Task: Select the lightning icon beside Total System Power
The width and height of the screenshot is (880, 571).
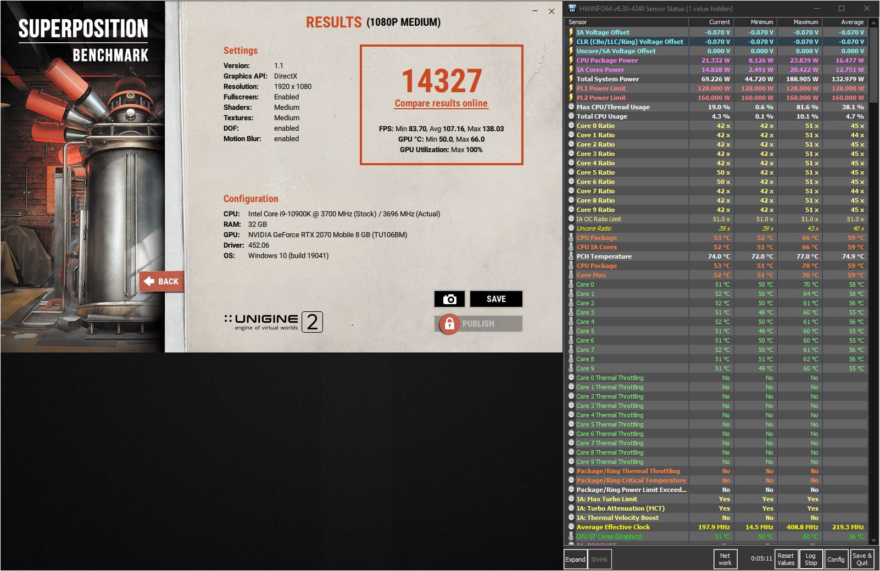Action: 571,79
